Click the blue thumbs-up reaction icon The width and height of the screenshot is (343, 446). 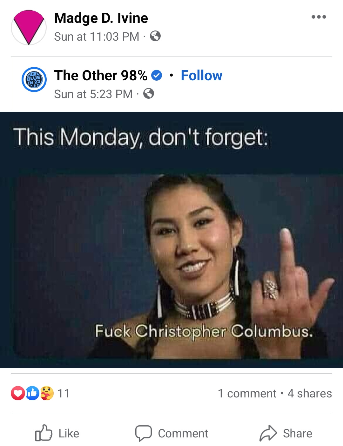[32, 393]
